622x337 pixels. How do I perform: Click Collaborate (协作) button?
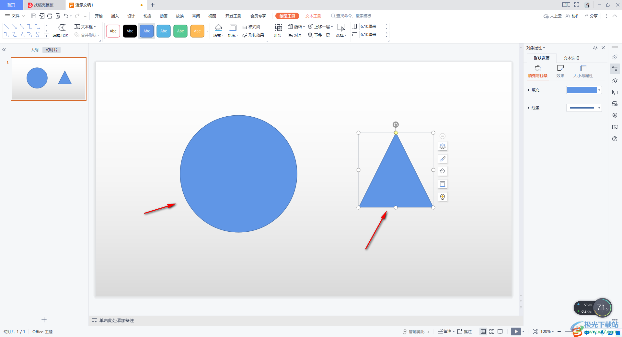point(572,16)
